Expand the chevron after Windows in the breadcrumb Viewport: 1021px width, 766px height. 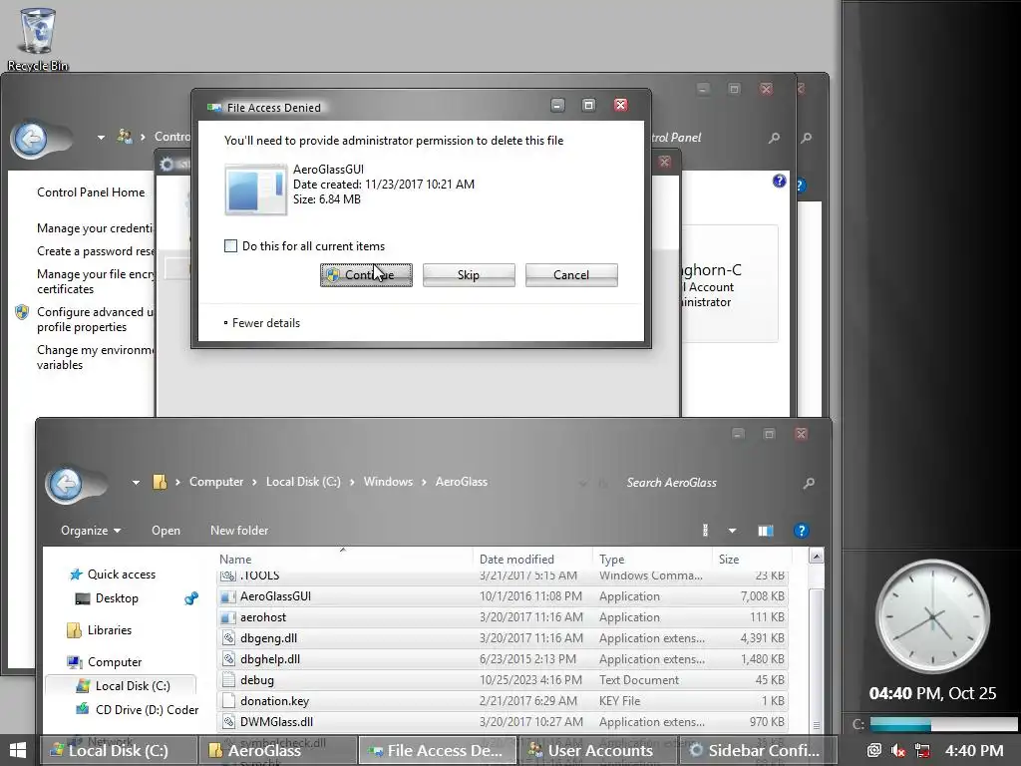424,482
